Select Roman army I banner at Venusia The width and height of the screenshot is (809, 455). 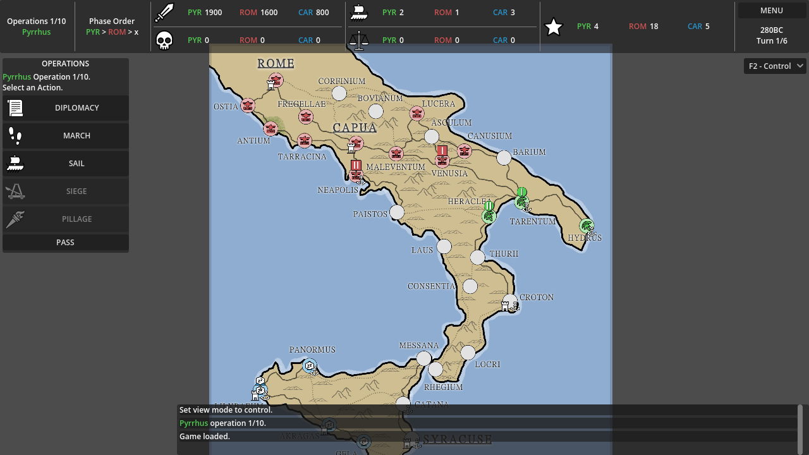click(442, 150)
